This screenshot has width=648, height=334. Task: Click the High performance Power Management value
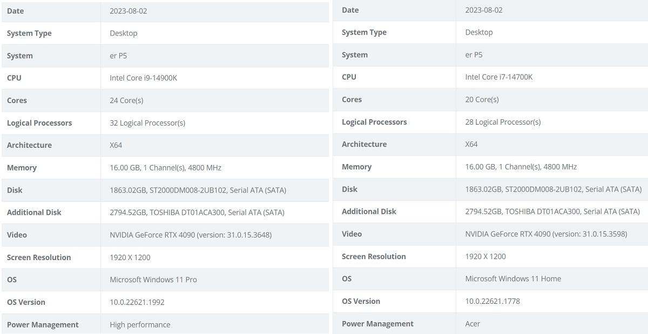[x=139, y=324]
